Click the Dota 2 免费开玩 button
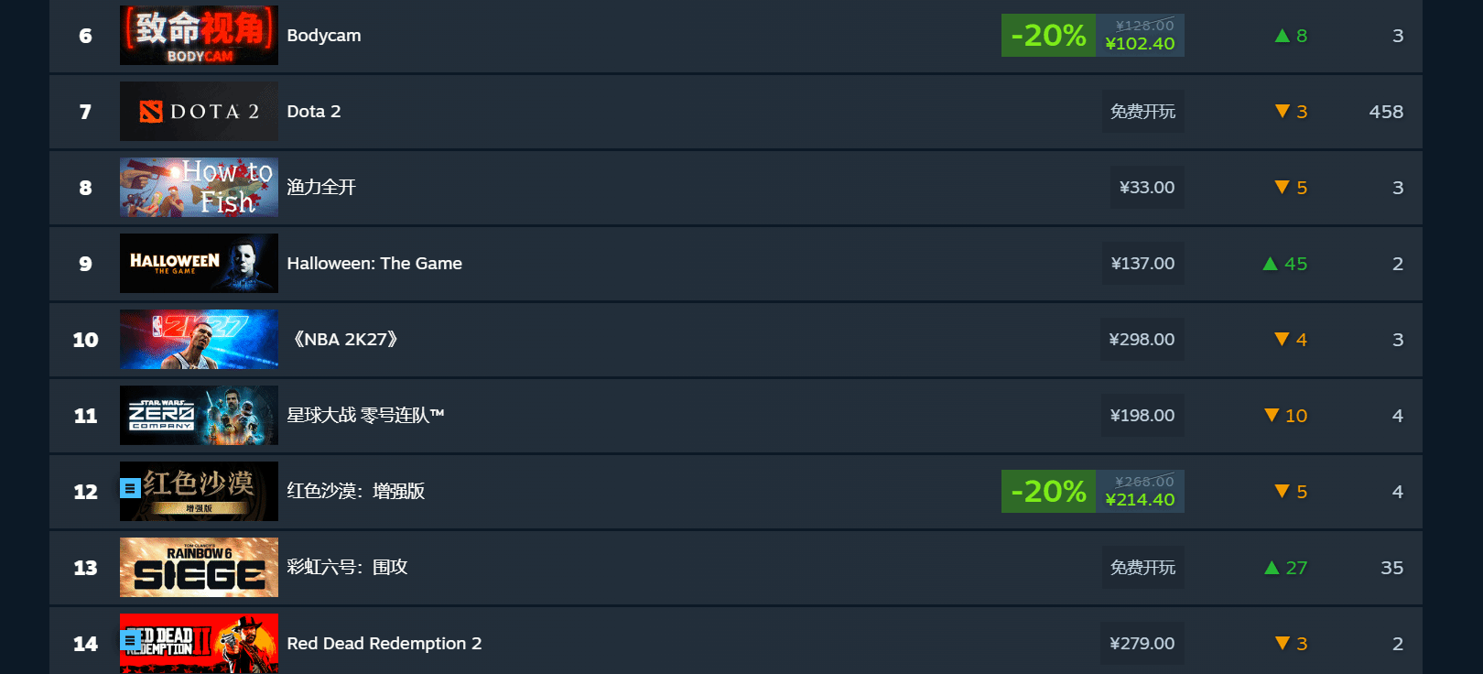Image resolution: width=1483 pixels, height=674 pixels. (1142, 111)
